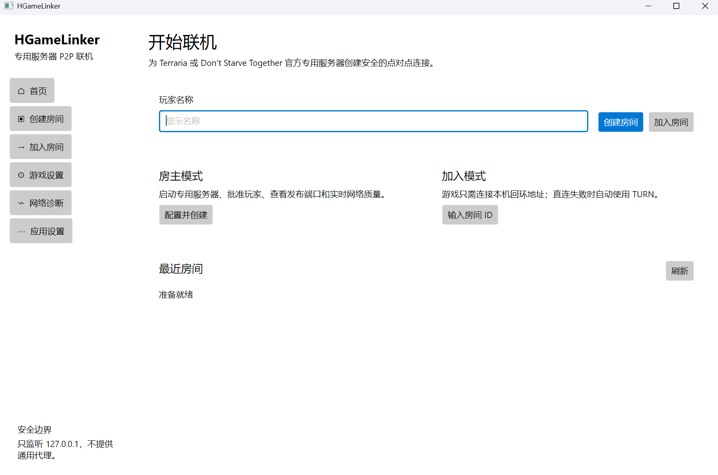
Task: Click the 只监听 127.0.0.1 security note
Action: (x=65, y=449)
